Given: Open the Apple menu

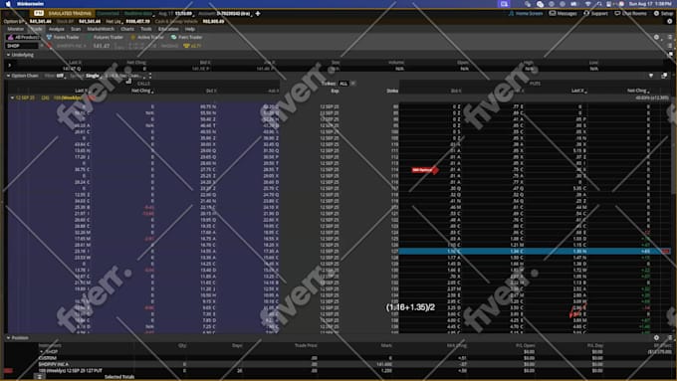Looking at the screenshot, I should click(x=8, y=4).
